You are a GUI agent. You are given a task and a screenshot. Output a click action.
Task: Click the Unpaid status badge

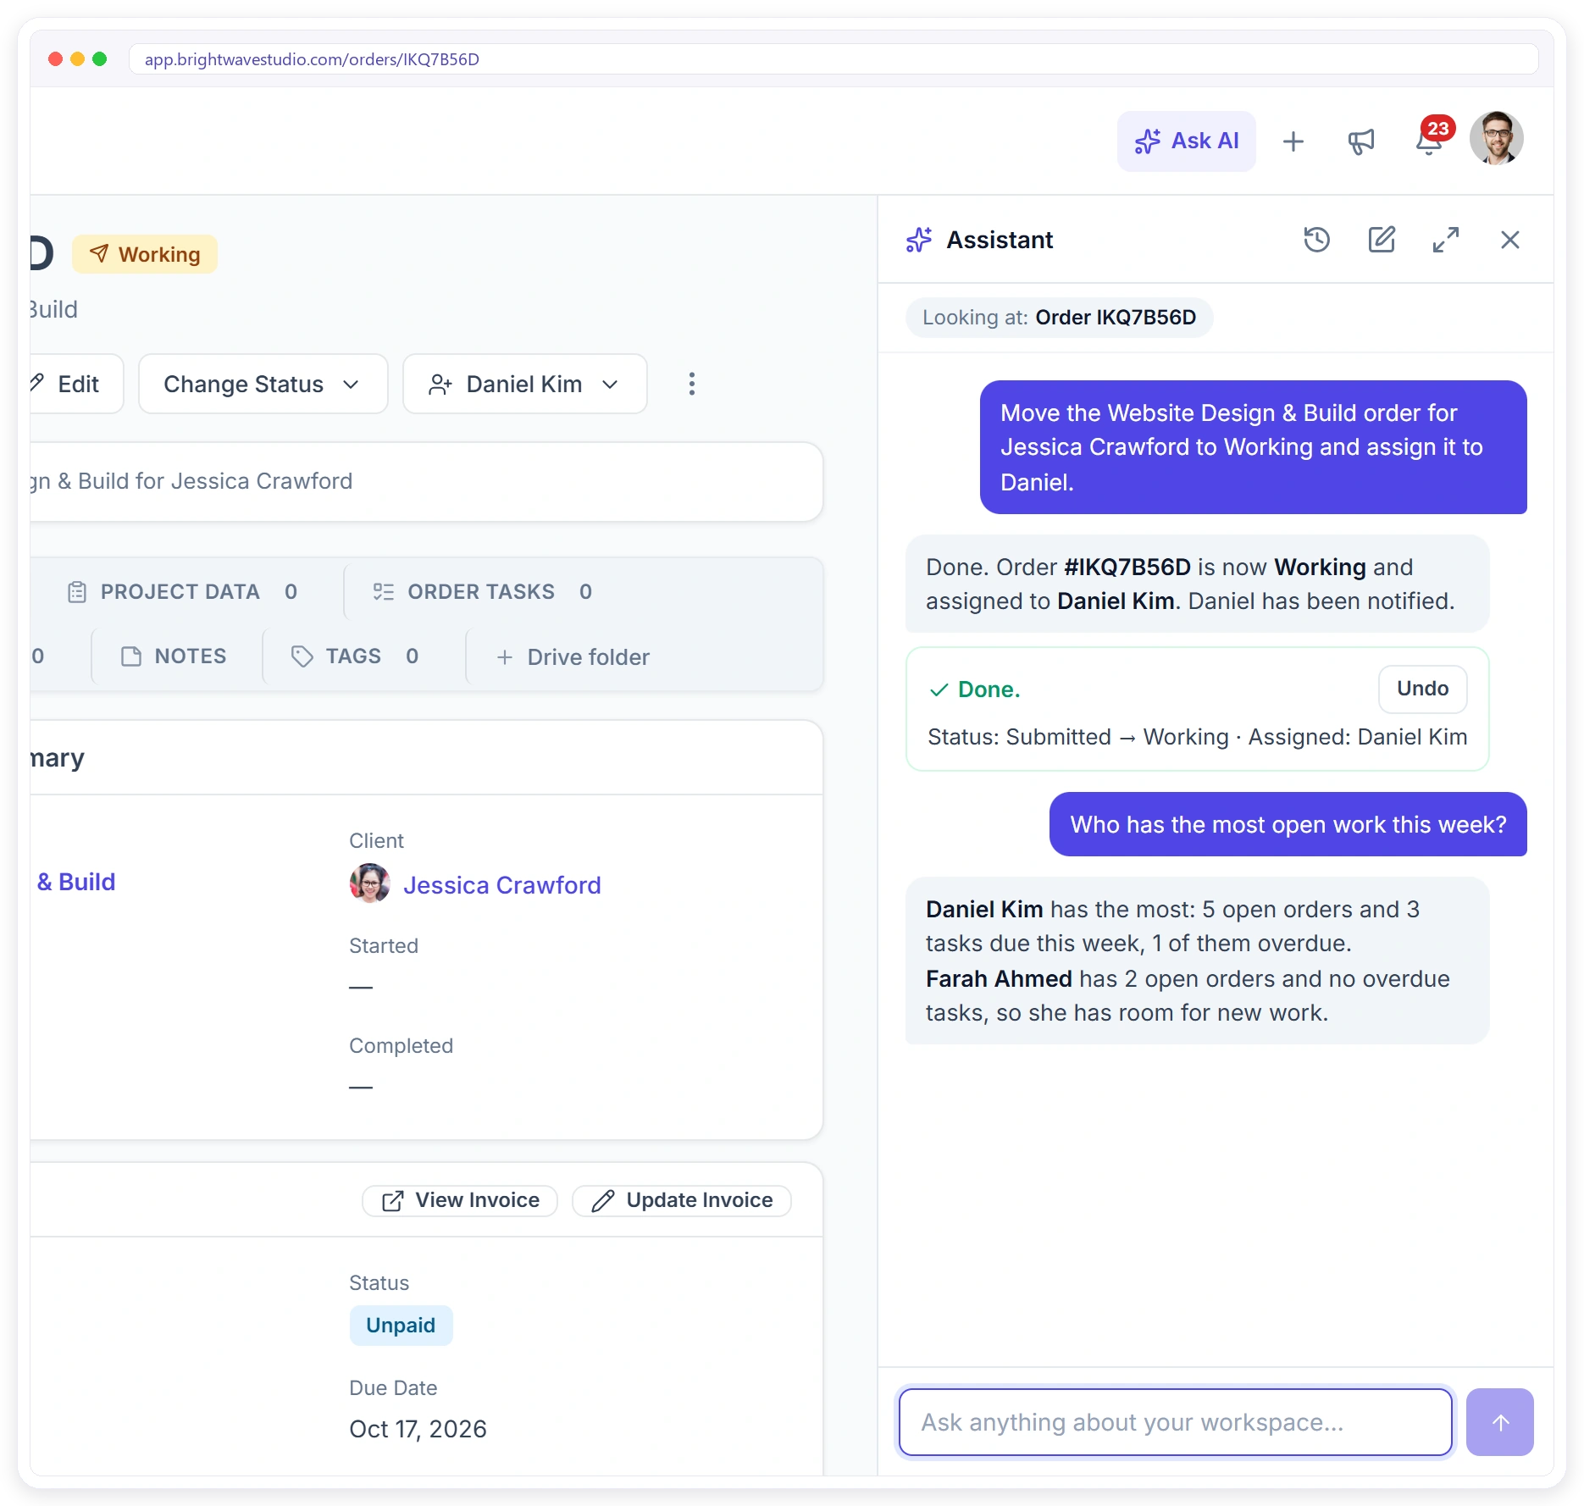[401, 1326]
